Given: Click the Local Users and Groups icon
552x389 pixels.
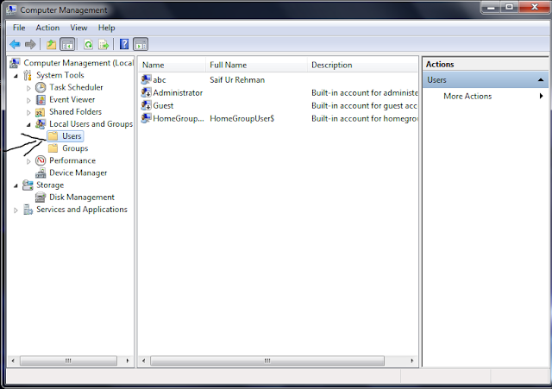Looking at the screenshot, I should click(41, 124).
